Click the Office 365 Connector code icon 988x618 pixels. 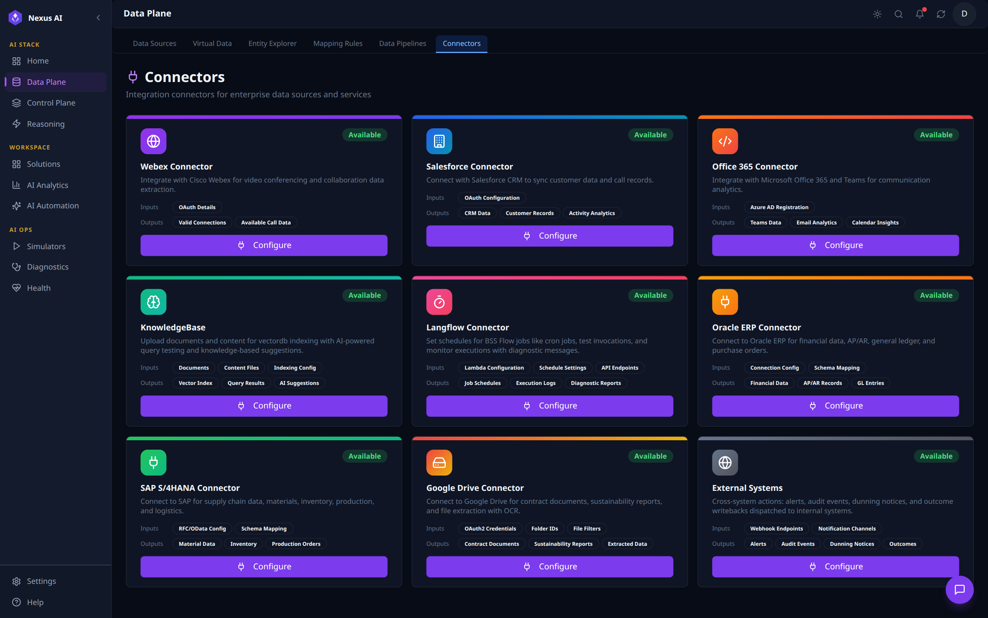pyautogui.click(x=725, y=141)
